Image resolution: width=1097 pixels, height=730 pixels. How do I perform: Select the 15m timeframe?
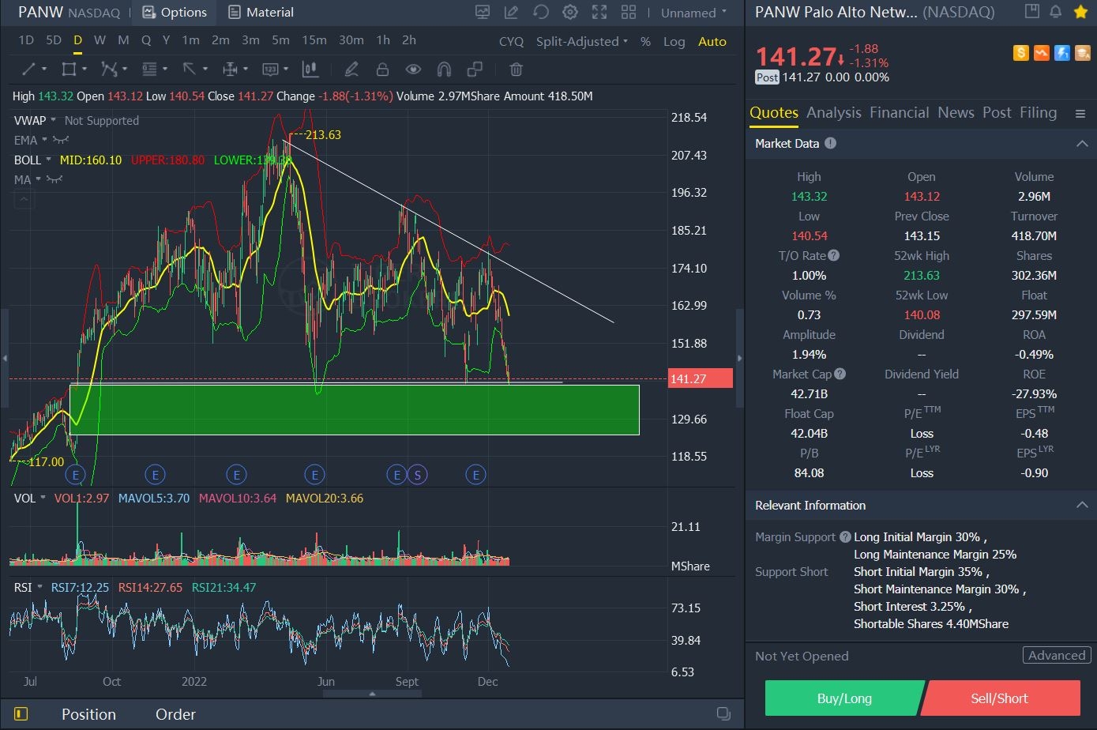(x=314, y=40)
